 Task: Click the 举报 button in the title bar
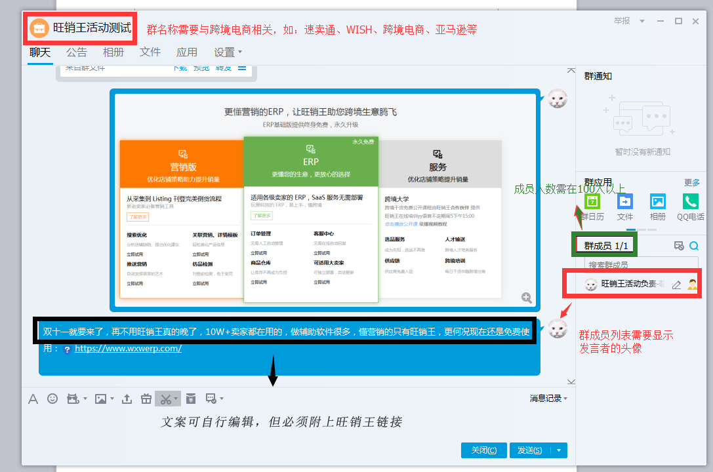pos(622,21)
